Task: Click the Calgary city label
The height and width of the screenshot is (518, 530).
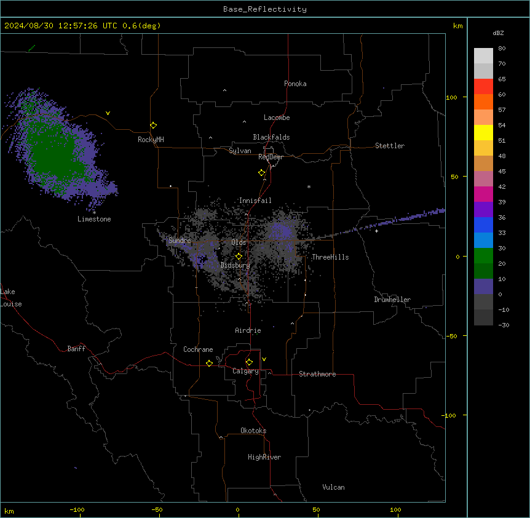Action: click(245, 371)
